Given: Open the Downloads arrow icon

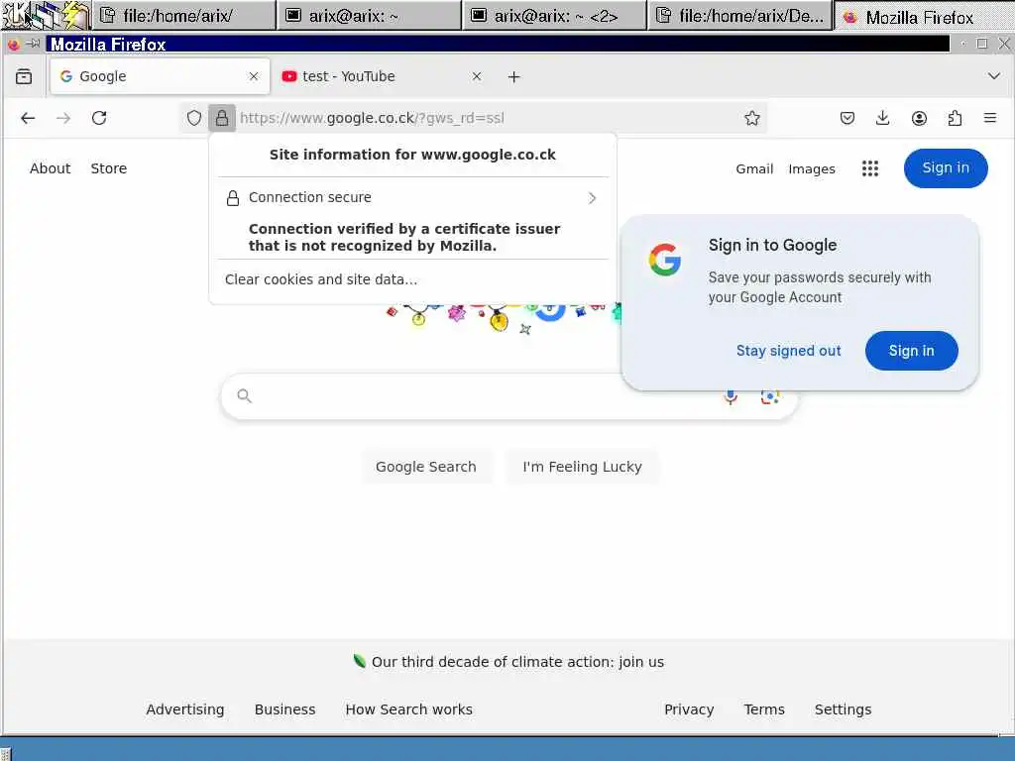Looking at the screenshot, I should click(x=883, y=118).
